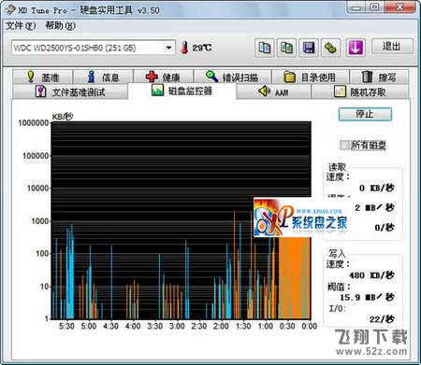Open the 文件 File menu
The image size is (421, 365).
click(x=21, y=26)
